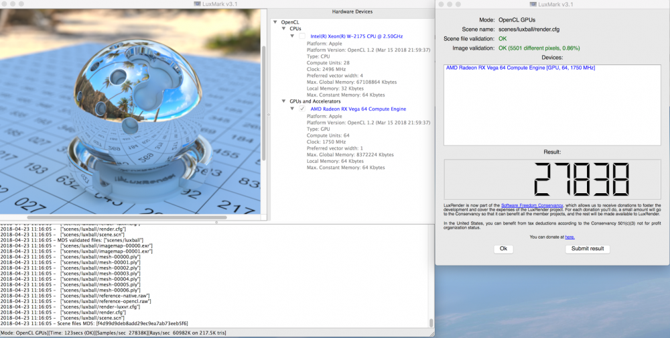Image resolution: width=670 pixels, height=338 pixels.
Task: Click the 27838 result display
Action: click(552, 179)
